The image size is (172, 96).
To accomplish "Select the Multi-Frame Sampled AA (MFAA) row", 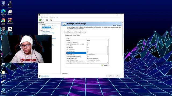I will pos(87,57).
